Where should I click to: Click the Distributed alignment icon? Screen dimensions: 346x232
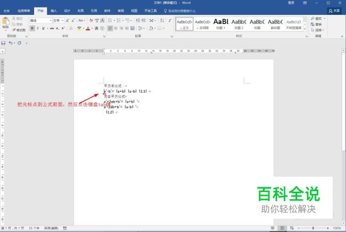133,28
